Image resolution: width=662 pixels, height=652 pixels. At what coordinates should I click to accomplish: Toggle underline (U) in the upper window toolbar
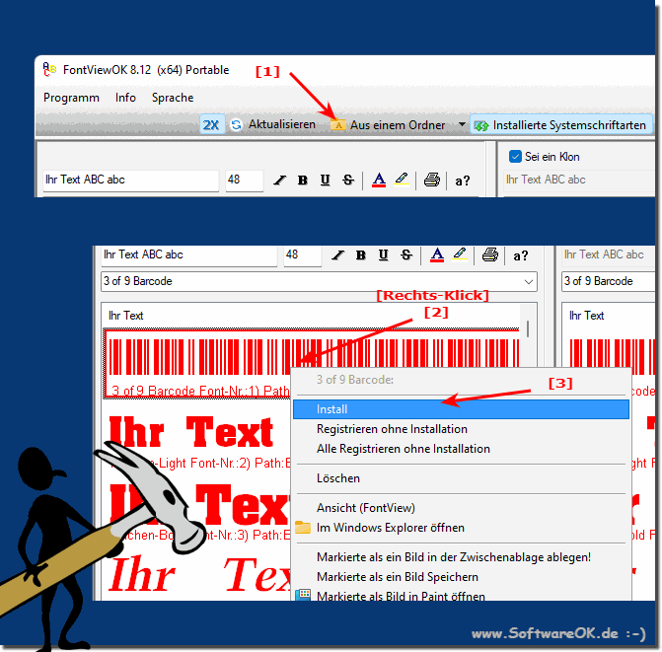[325, 181]
